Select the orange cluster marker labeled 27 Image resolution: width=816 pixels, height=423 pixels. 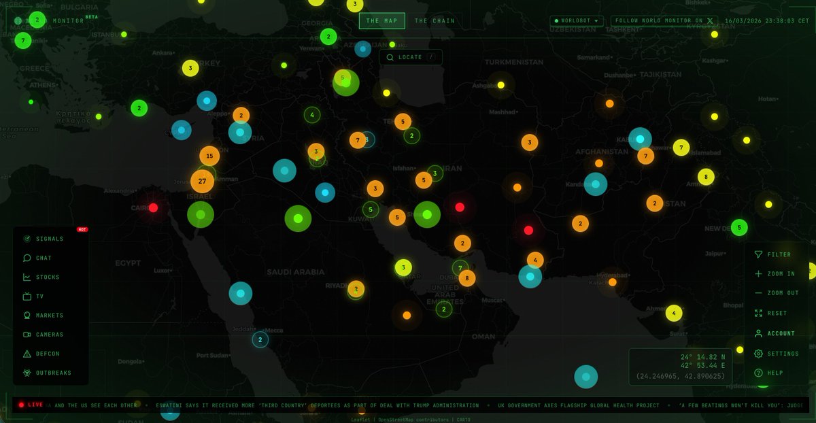202,181
